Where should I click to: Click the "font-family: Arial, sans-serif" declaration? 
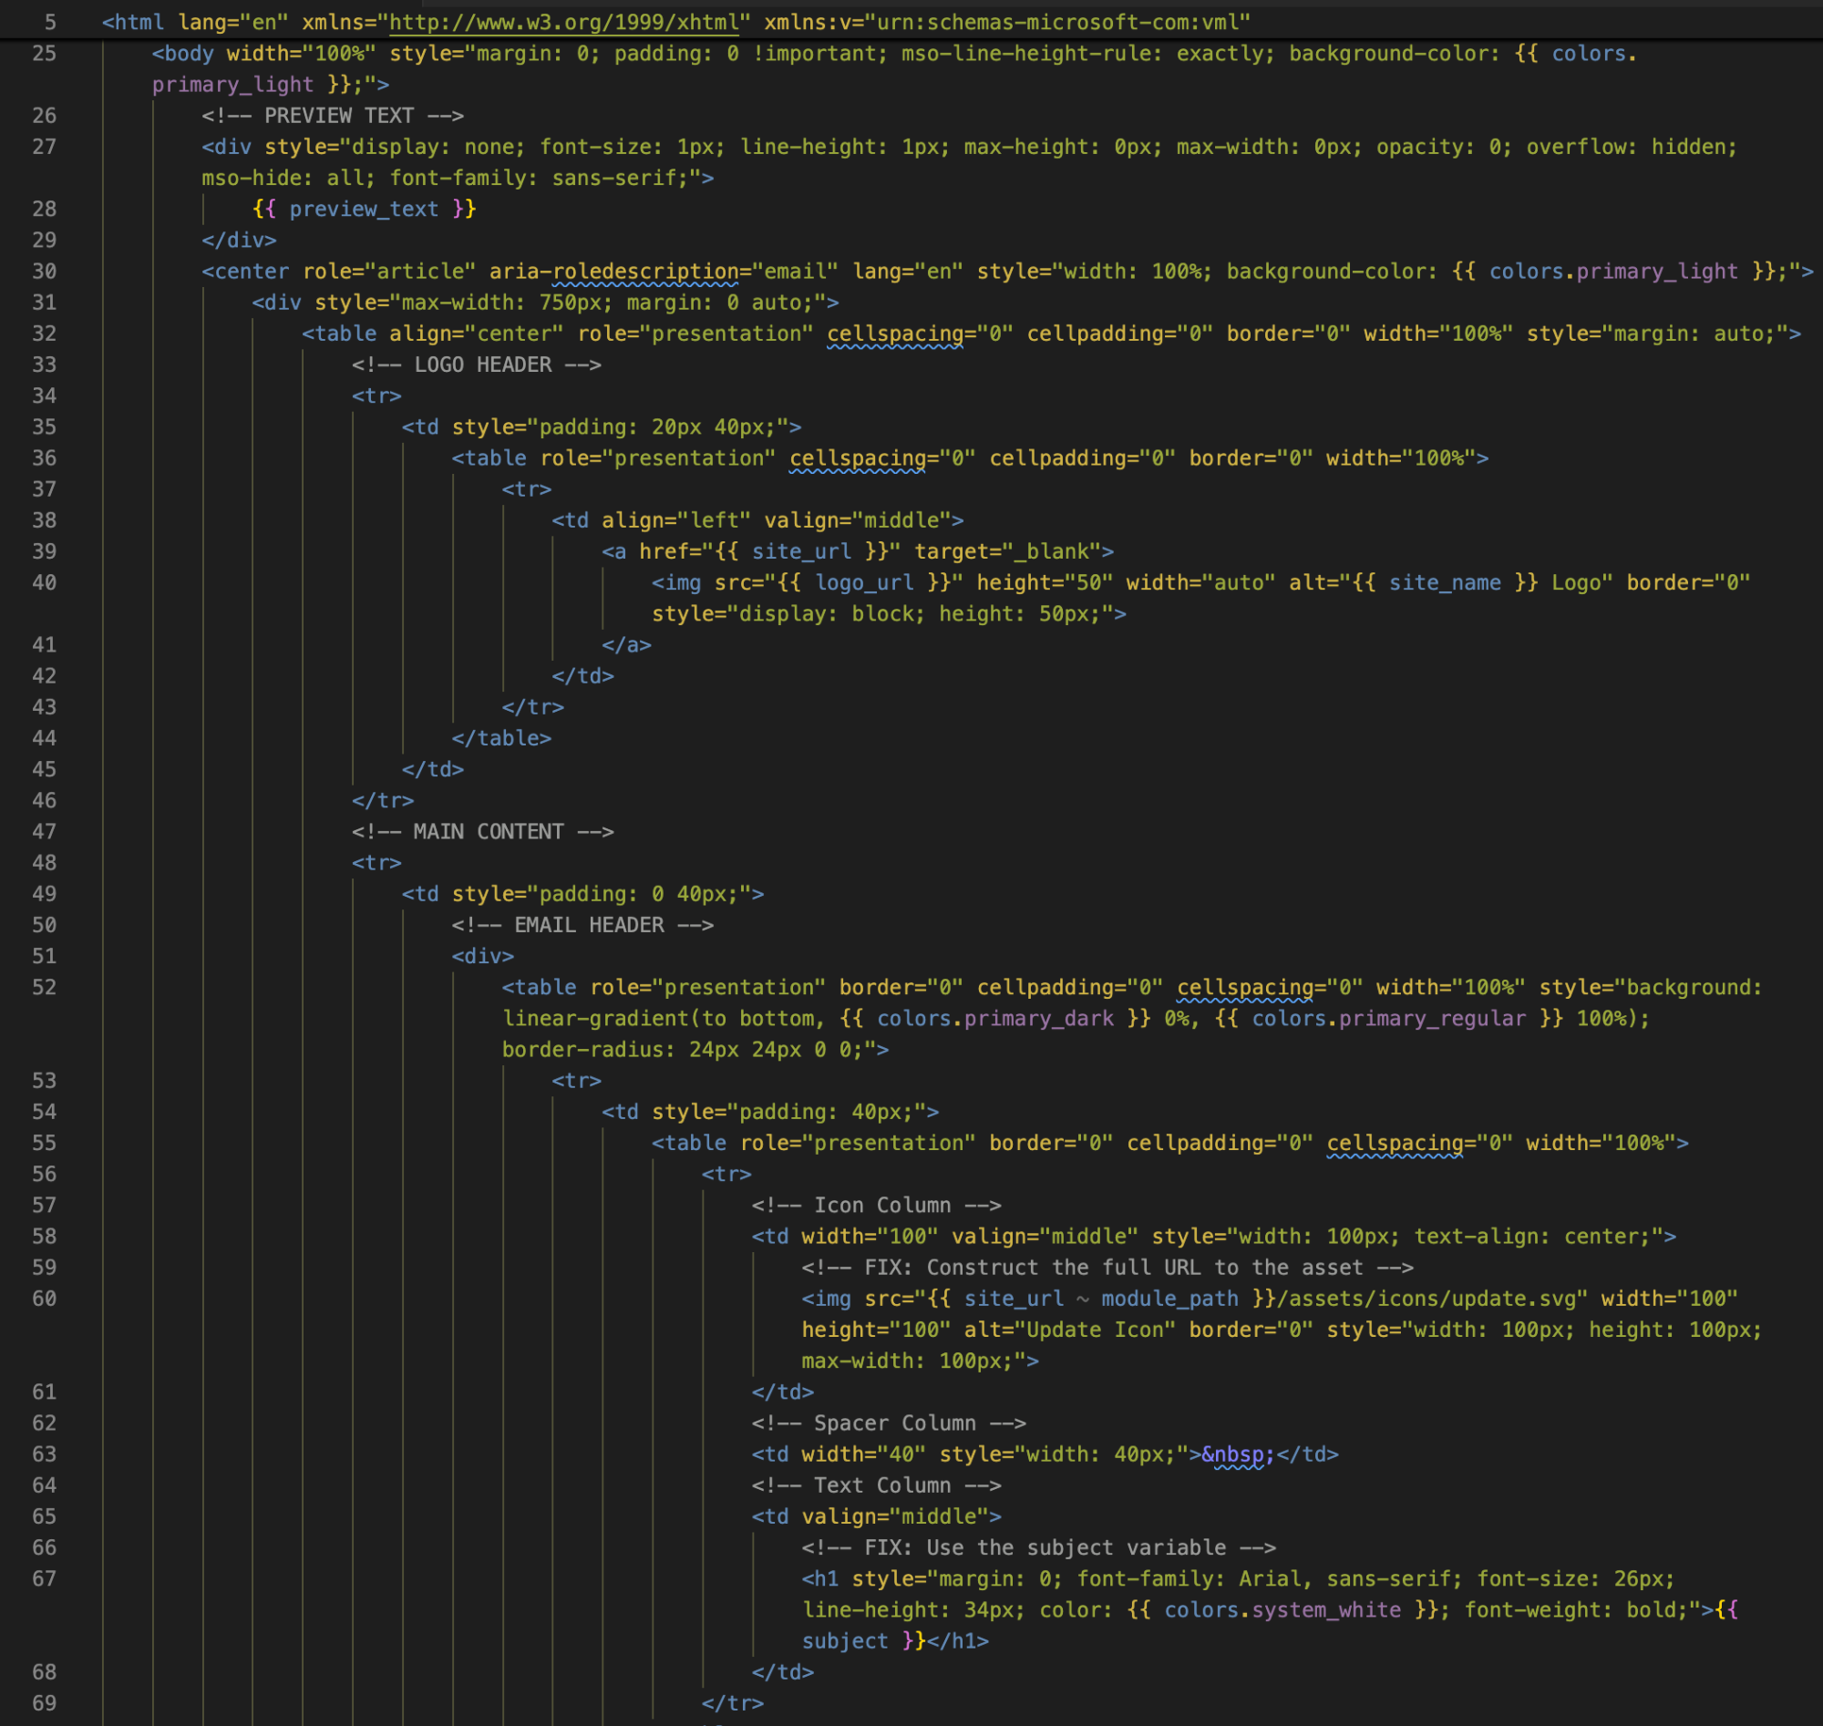pos(1269,1579)
